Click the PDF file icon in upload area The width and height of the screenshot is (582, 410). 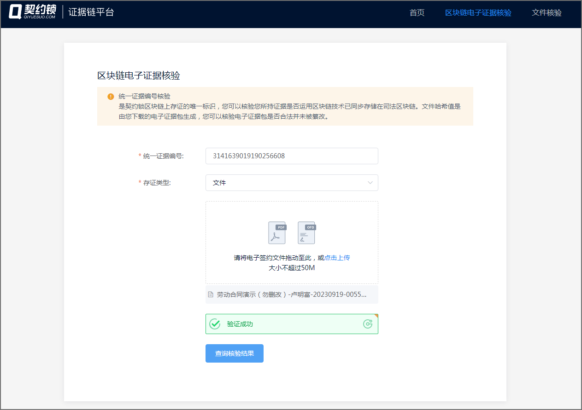[x=276, y=233]
